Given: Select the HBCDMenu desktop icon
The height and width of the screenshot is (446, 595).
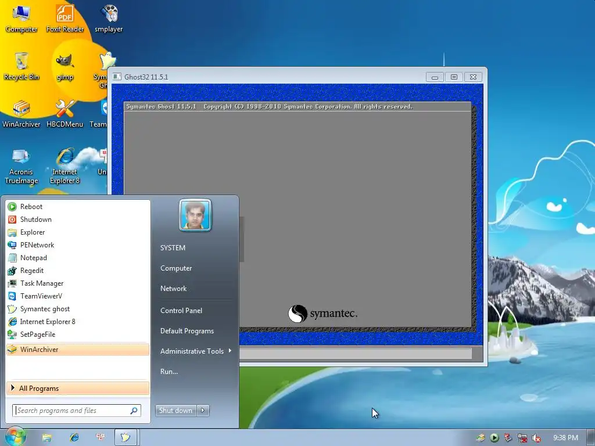Looking at the screenshot, I should coord(65,114).
